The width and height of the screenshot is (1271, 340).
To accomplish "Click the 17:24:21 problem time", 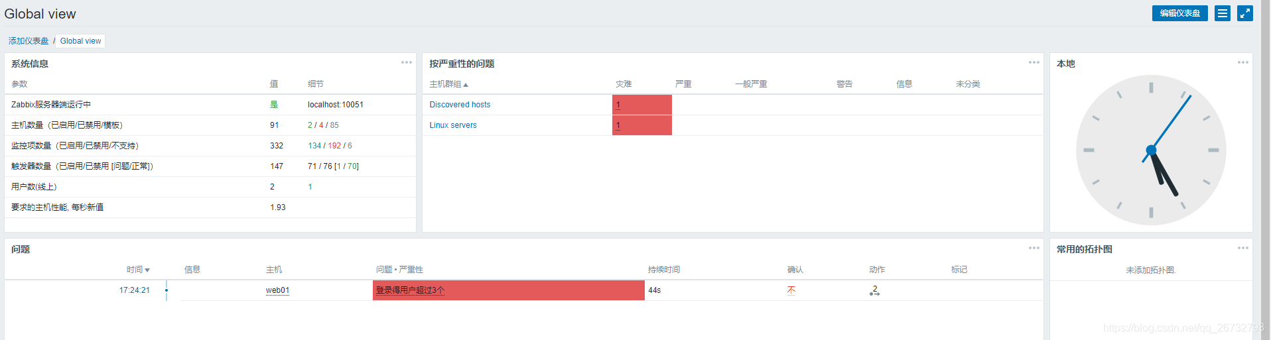I will click(135, 290).
